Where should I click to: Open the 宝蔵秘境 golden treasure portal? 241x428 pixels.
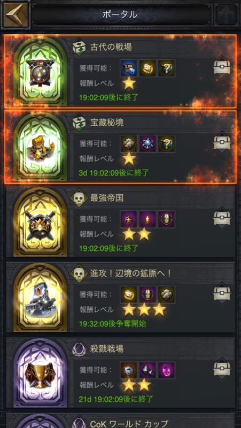[41, 147]
